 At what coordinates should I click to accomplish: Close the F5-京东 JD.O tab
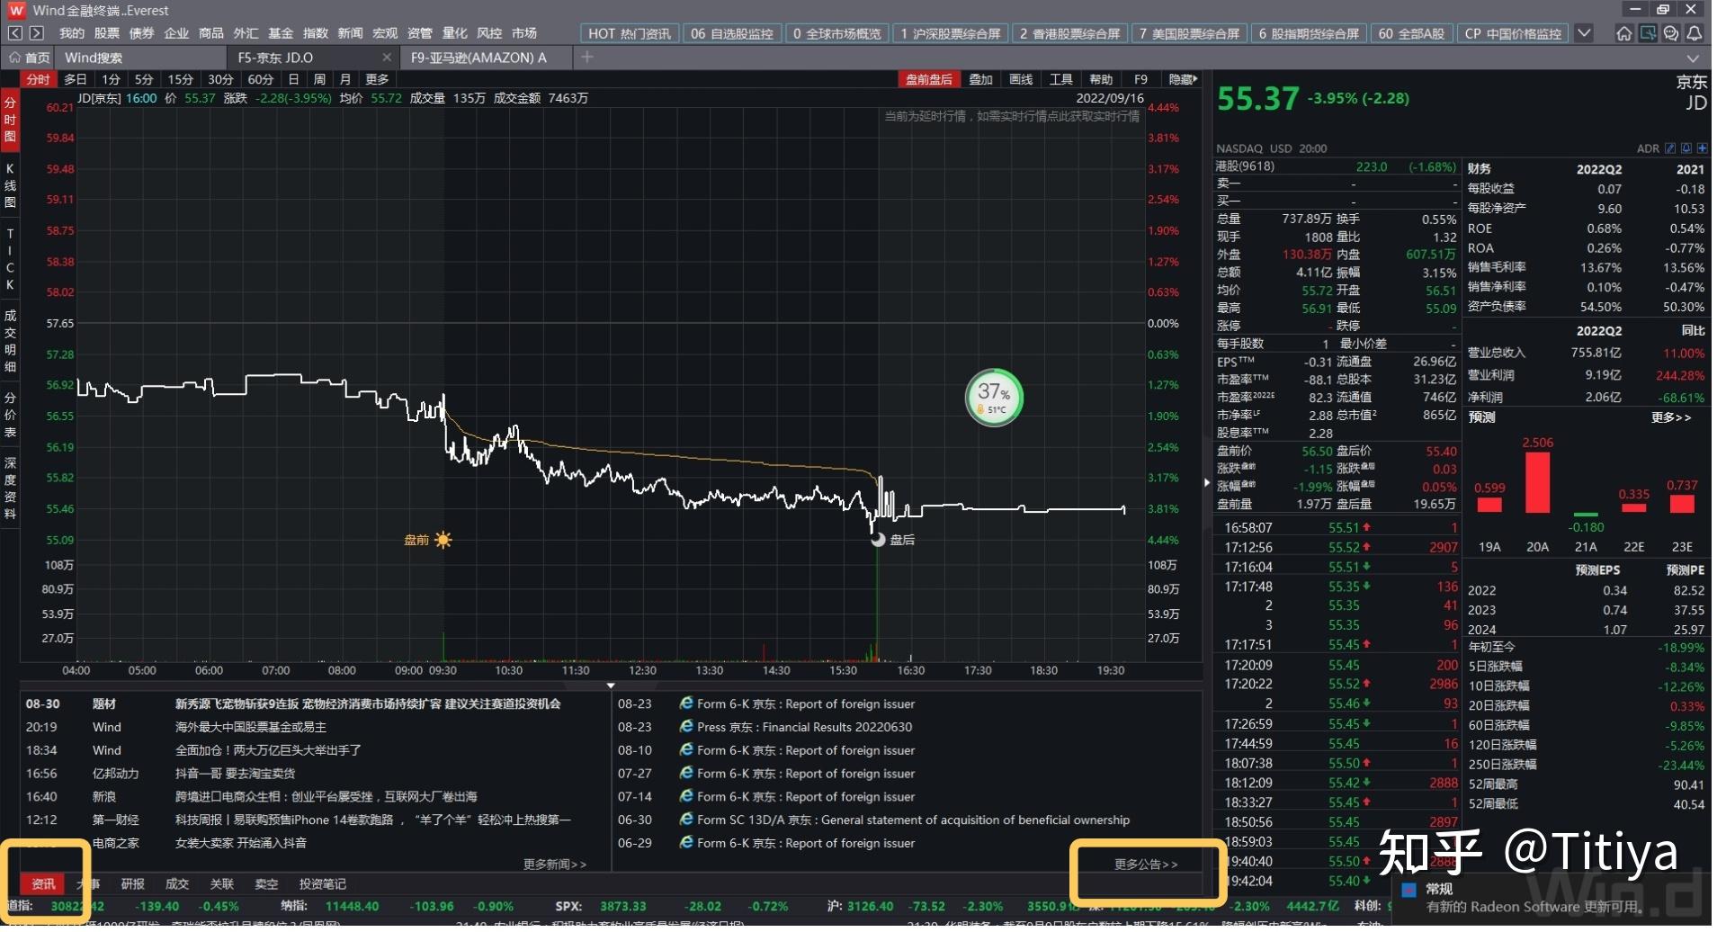pos(389,58)
